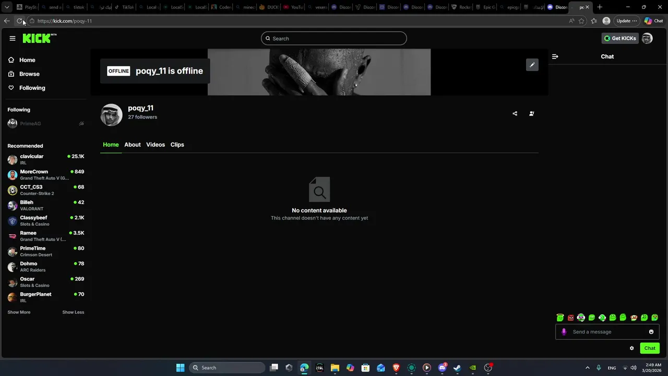Open Discord from the taskbar
The width and height of the screenshot is (668, 376).
point(442,368)
